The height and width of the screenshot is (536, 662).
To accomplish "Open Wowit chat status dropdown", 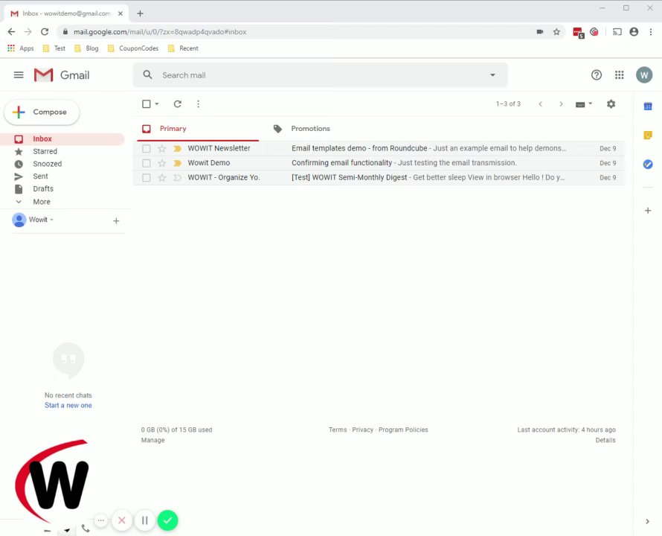I will coord(51,220).
